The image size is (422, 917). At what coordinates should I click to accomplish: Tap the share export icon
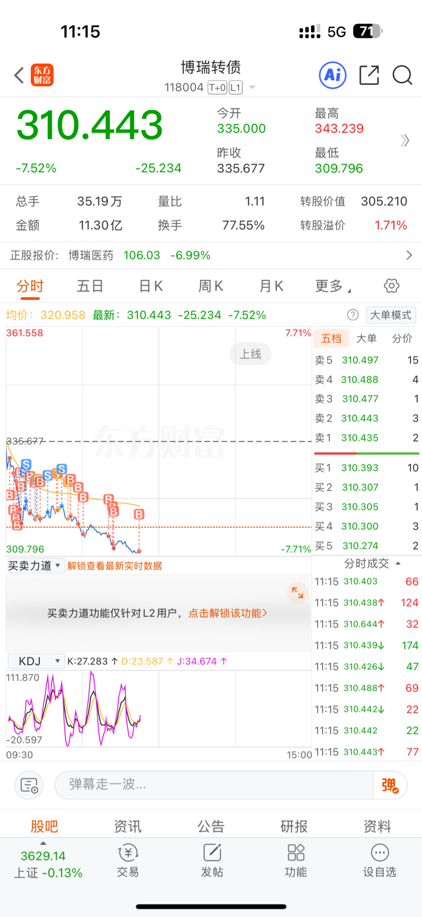pyautogui.click(x=369, y=75)
